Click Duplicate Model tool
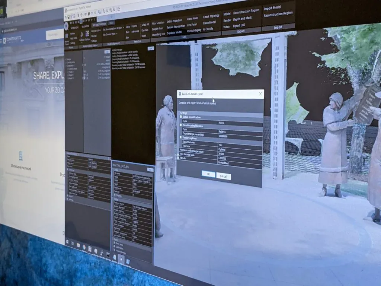The width and height of the screenshot is (381, 286). (x=174, y=33)
